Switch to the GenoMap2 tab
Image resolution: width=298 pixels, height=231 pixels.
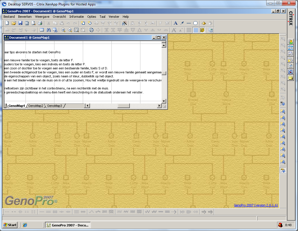coord(36,106)
